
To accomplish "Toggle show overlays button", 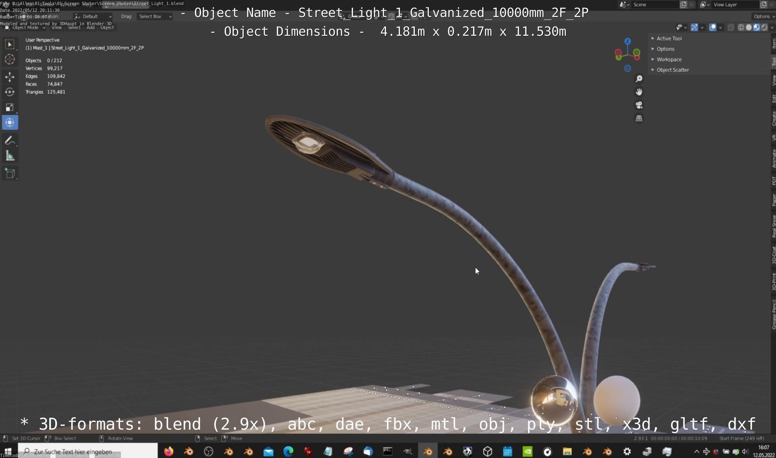I will (x=713, y=27).
